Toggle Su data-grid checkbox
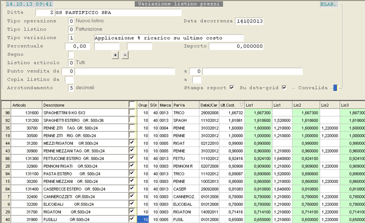The image size is (365, 223). [284, 88]
